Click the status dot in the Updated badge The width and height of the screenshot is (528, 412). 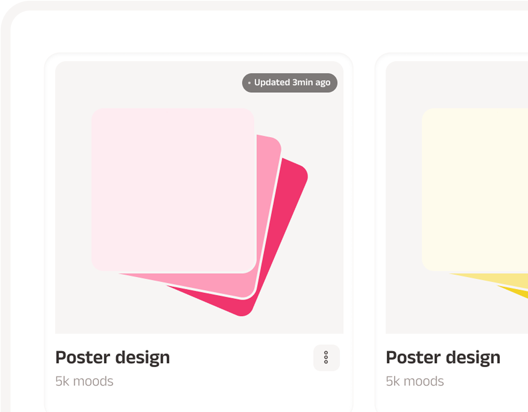249,83
